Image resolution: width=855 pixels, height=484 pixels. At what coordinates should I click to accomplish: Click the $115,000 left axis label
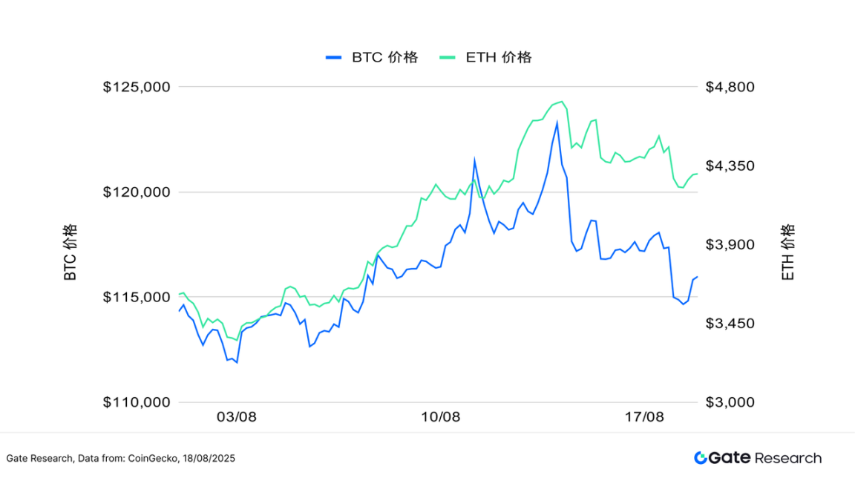pos(137,297)
